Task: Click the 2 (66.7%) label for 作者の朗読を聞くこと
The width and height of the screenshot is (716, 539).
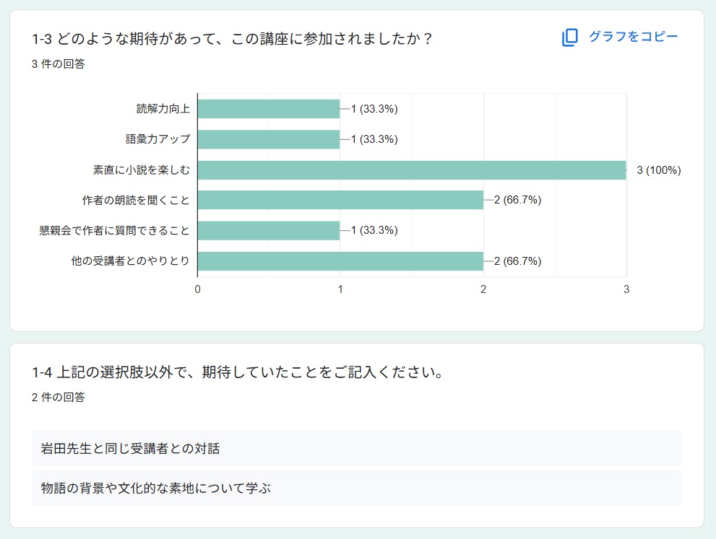Action: [517, 200]
